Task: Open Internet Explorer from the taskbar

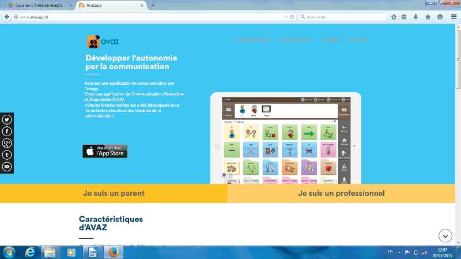Action: 29,252
